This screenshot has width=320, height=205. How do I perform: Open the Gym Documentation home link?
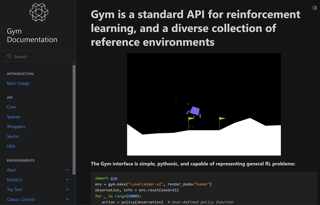pyautogui.click(x=32, y=35)
